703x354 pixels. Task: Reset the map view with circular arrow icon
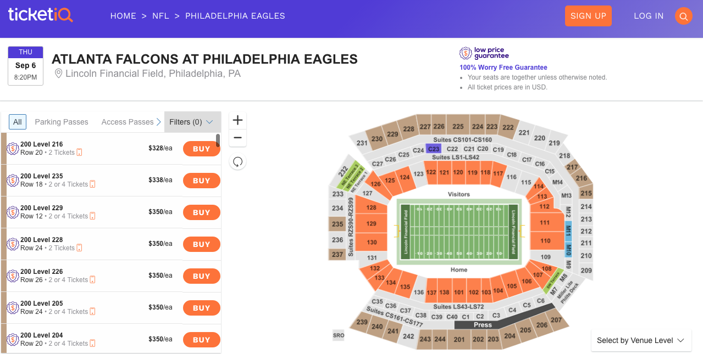[237, 161]
